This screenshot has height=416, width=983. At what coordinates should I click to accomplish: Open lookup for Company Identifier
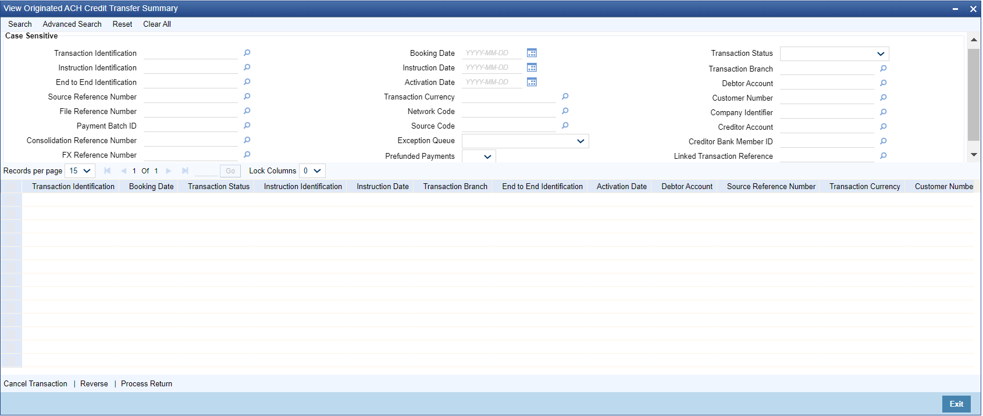pos(883,112)
